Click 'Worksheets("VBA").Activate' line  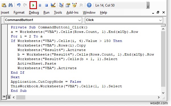[x=47, y=68]
